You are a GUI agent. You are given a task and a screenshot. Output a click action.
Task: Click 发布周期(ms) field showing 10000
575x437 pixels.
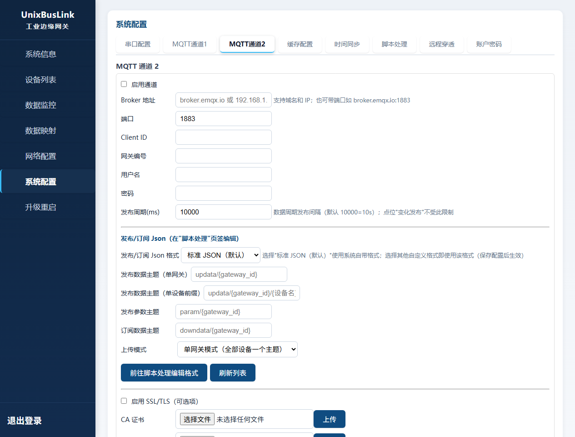(x=224, y=212)
